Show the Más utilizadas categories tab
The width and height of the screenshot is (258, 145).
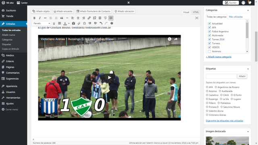(236, 17)
